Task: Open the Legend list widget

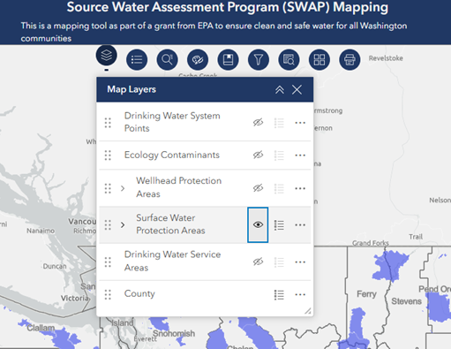Action: point(137,60)
